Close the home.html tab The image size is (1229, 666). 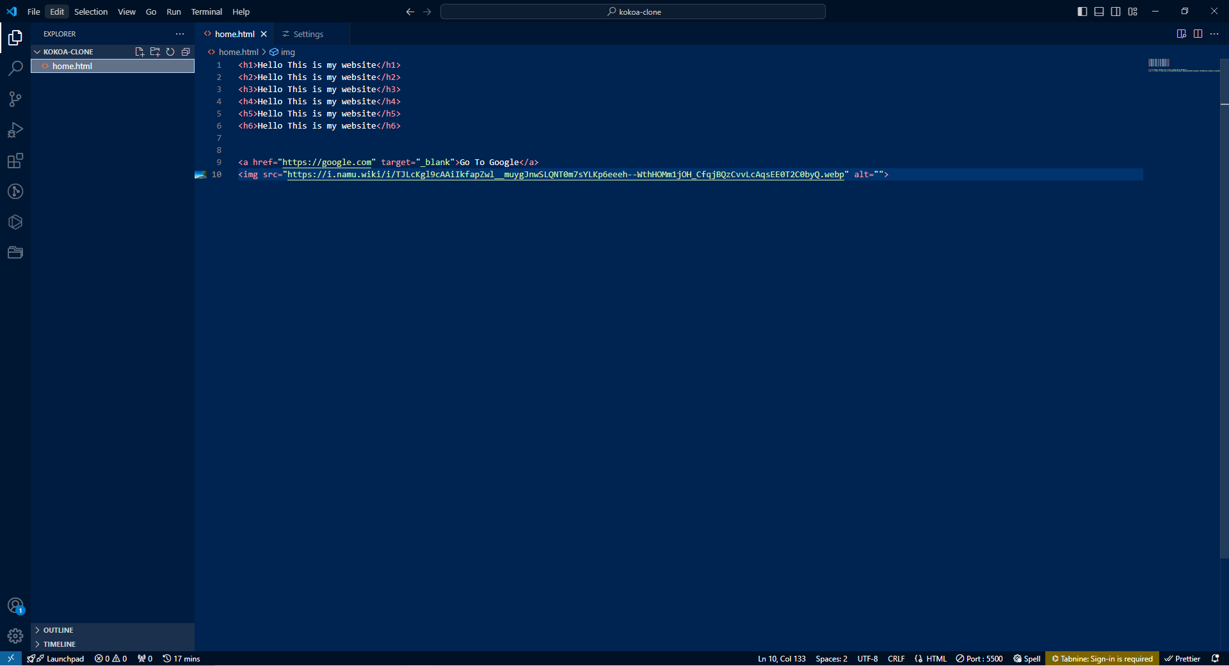pos(264,34)
